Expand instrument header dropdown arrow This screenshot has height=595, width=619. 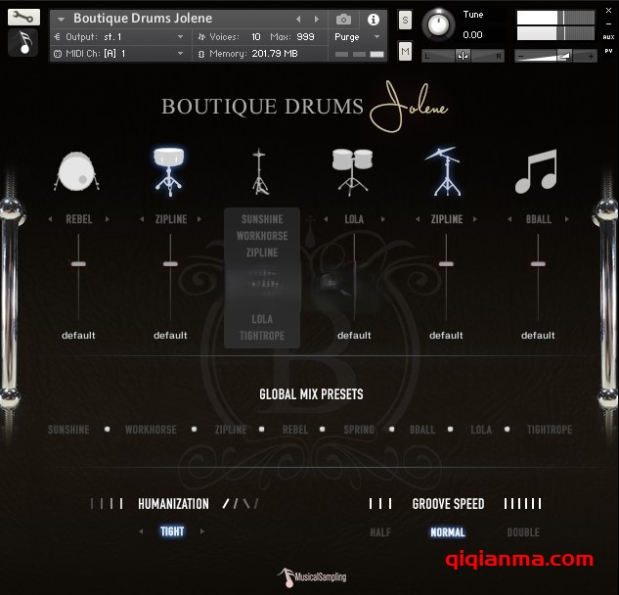pyautogui.click(x=61, y=19)
